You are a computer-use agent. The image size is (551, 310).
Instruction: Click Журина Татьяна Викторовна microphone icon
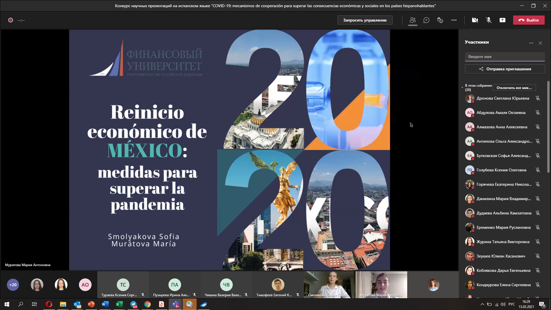[538, 242]
